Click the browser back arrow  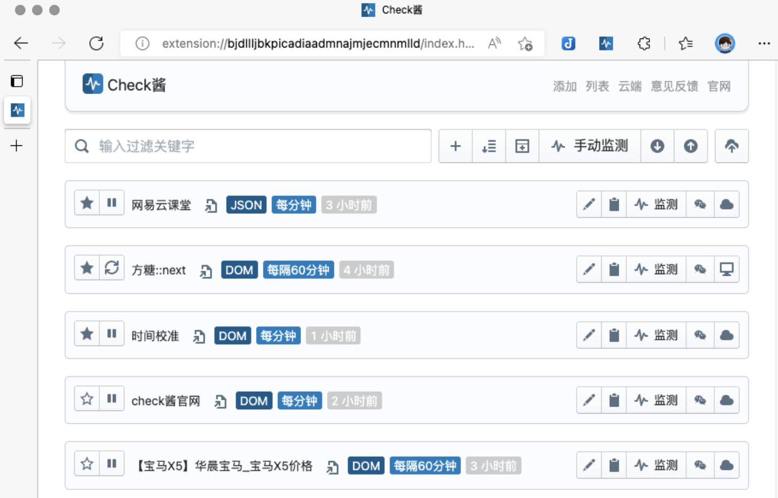pos(21,43)
